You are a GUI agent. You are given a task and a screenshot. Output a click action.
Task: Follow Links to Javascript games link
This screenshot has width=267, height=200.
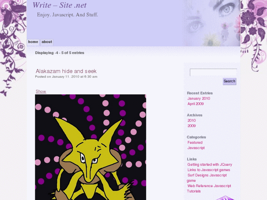pyautogui.click(x=209, y=170)
